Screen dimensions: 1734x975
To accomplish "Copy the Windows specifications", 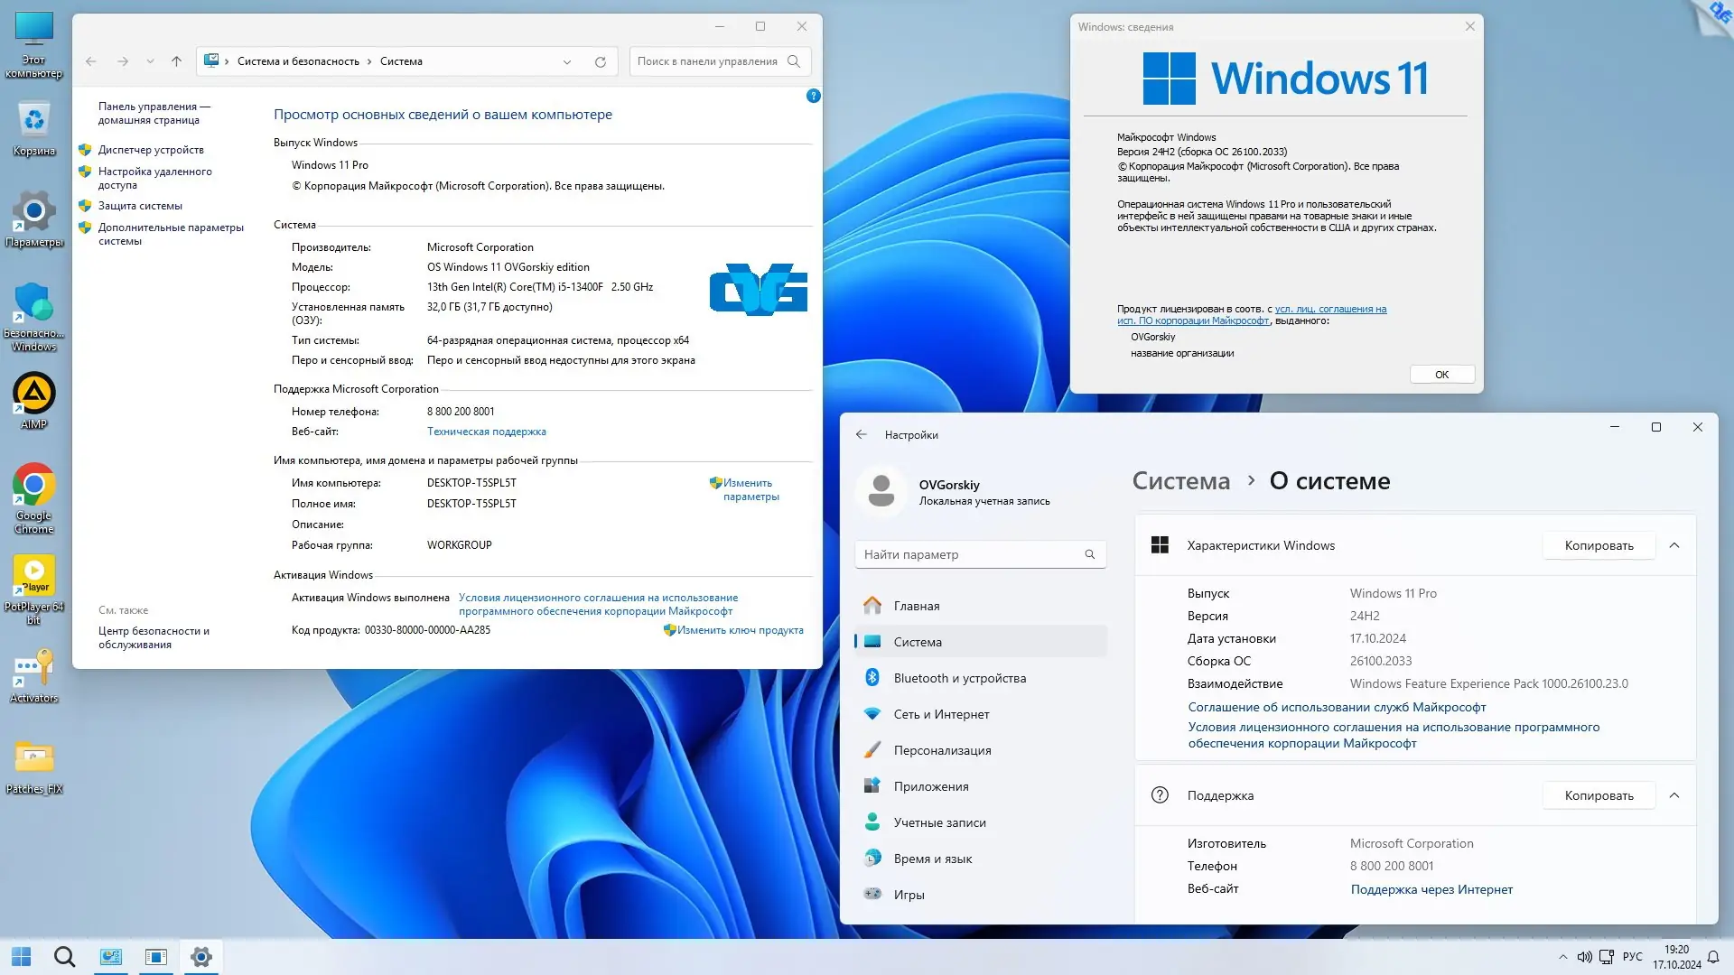I will (x=1599, y=545).
